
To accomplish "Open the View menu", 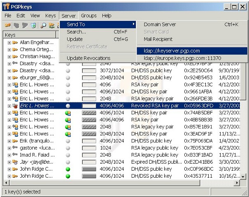I will pos(35,16).
